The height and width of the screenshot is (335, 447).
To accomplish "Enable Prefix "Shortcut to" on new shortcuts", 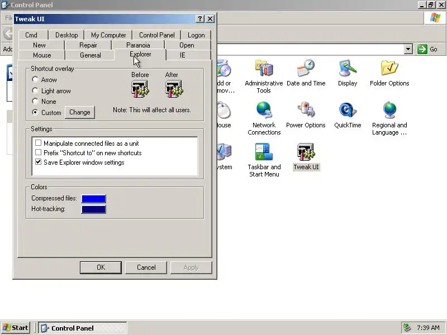I will 38,152.
